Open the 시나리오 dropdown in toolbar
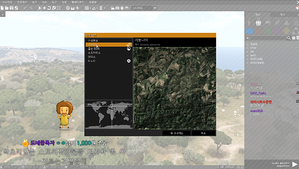Image resolution: width=299 pixels, height=169 pixels. [x=144, y=8]
